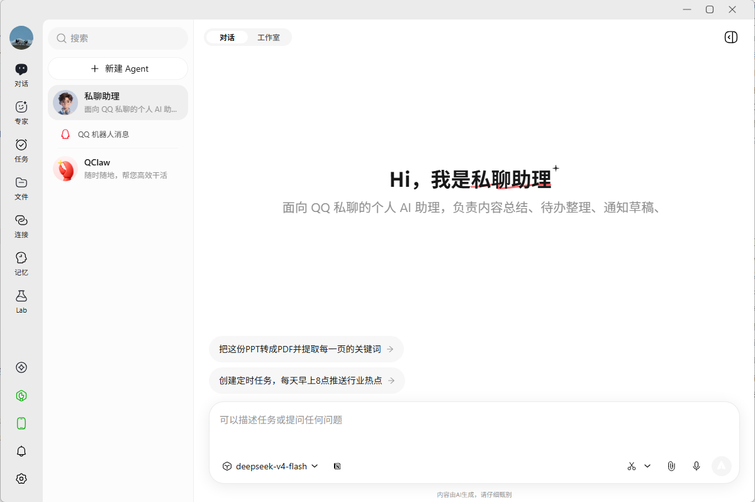
Task: Minimize the application window
Action: click(687, 9)
